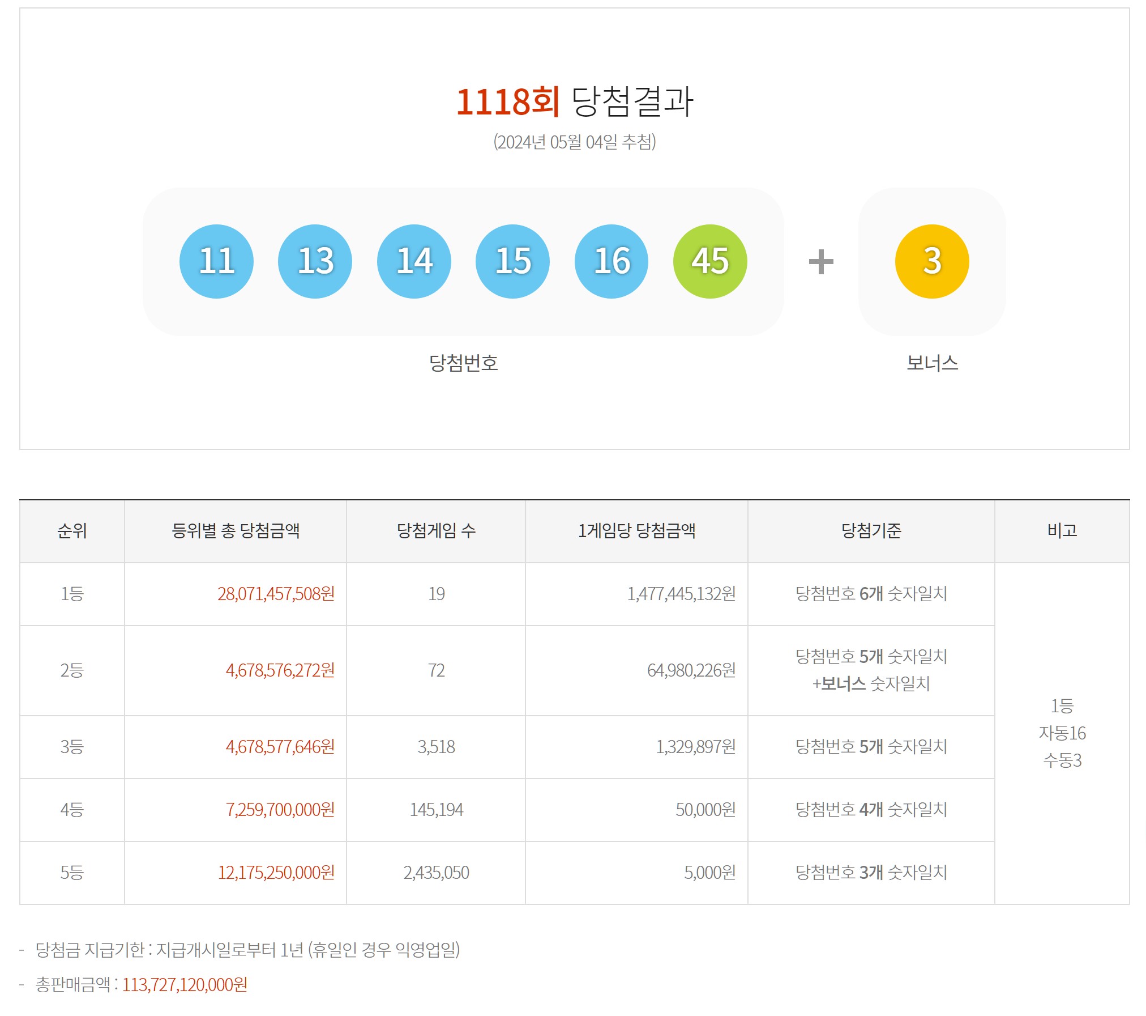This screenshot has width=1146, height=1016.
Task: Click the 당첨게임 수 column header
Action: pos(436,531)
